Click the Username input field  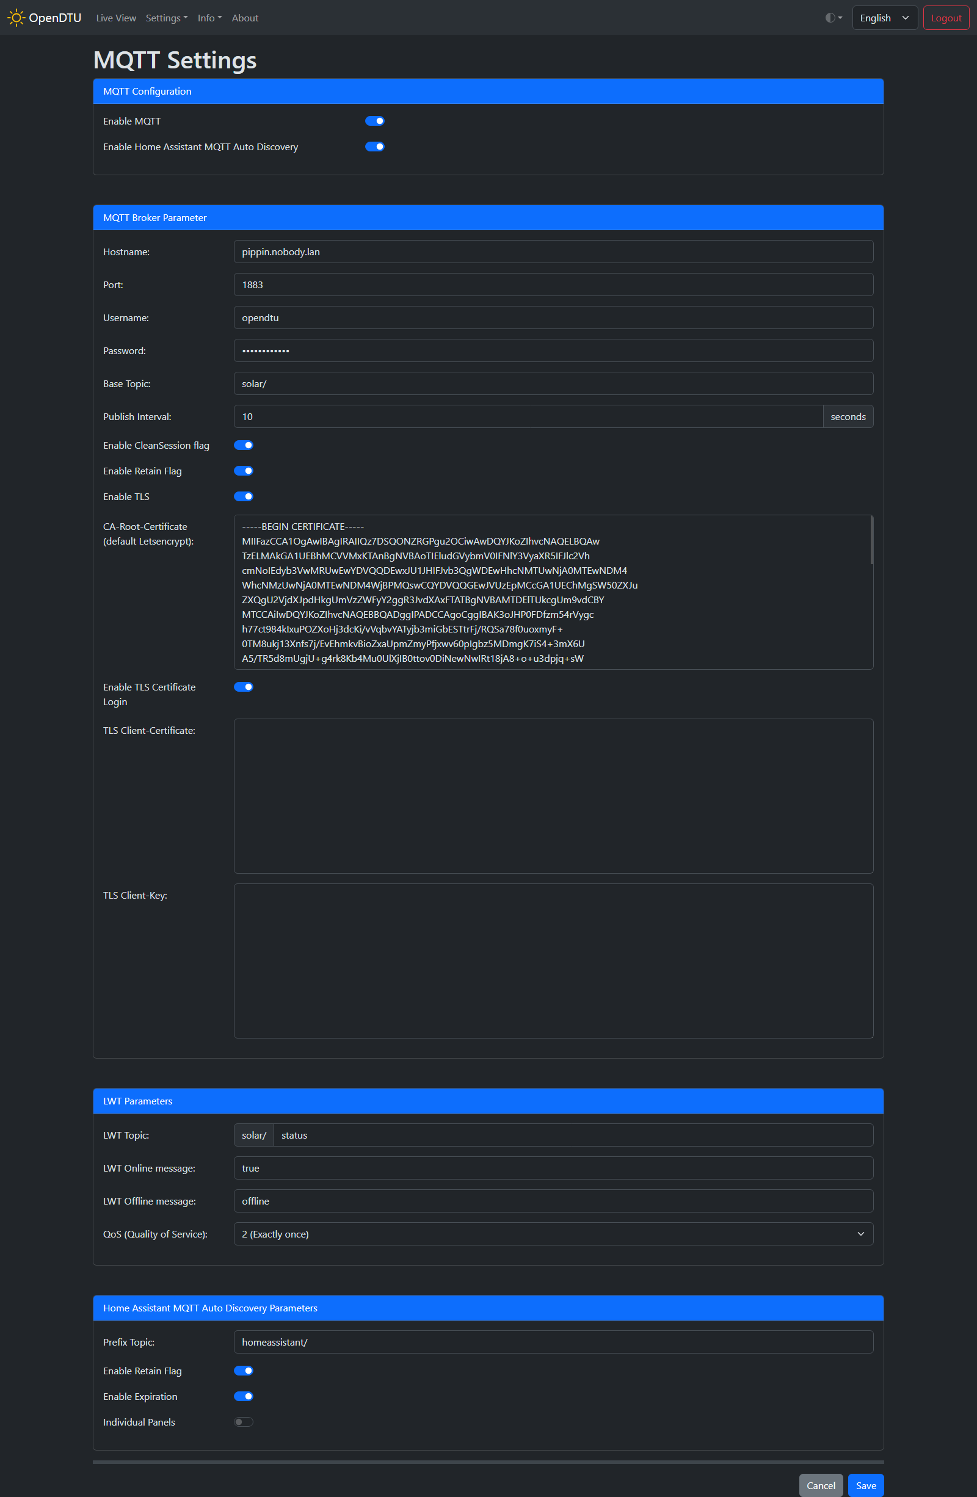click(x=553, y=317)
